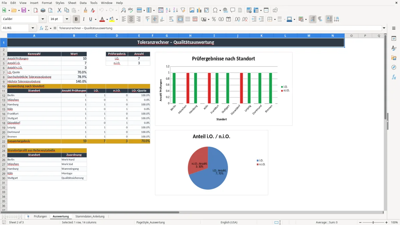The width and height of the screenshot is (400, 225).
Task: Open background color dropdown arrow
Action: pos(117,19)
